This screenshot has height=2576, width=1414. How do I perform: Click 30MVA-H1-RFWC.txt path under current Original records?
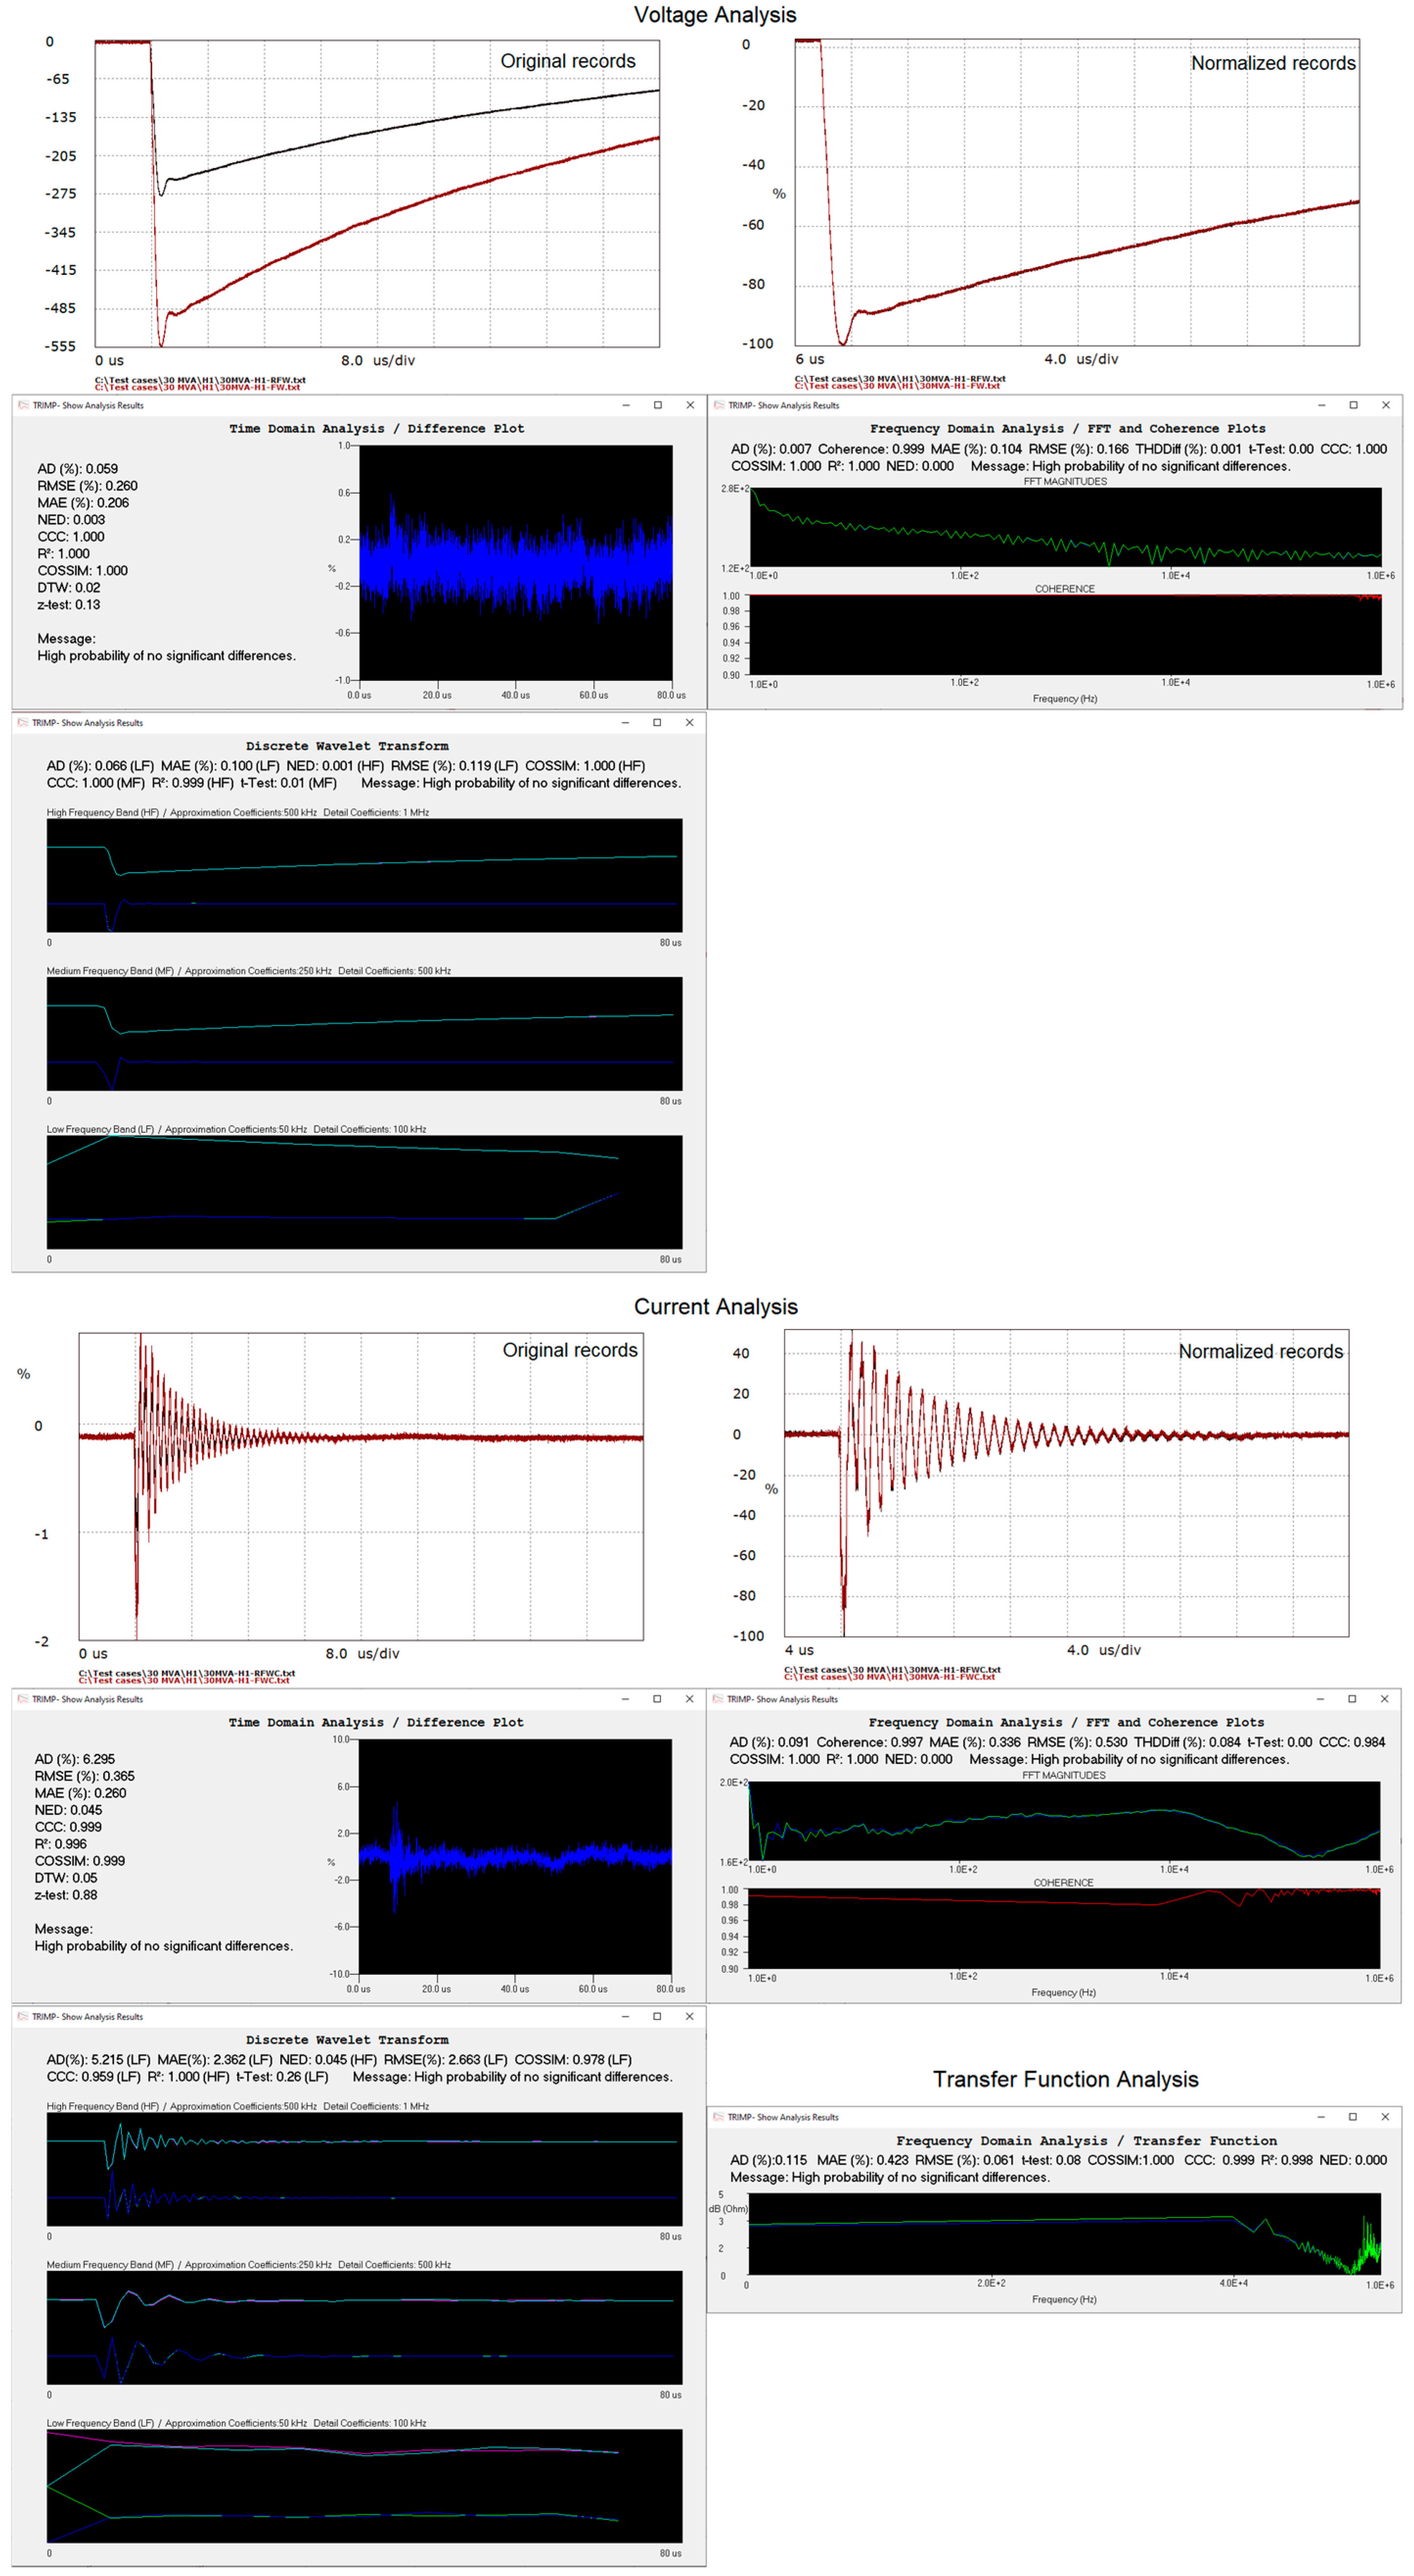pos(187,1672)
